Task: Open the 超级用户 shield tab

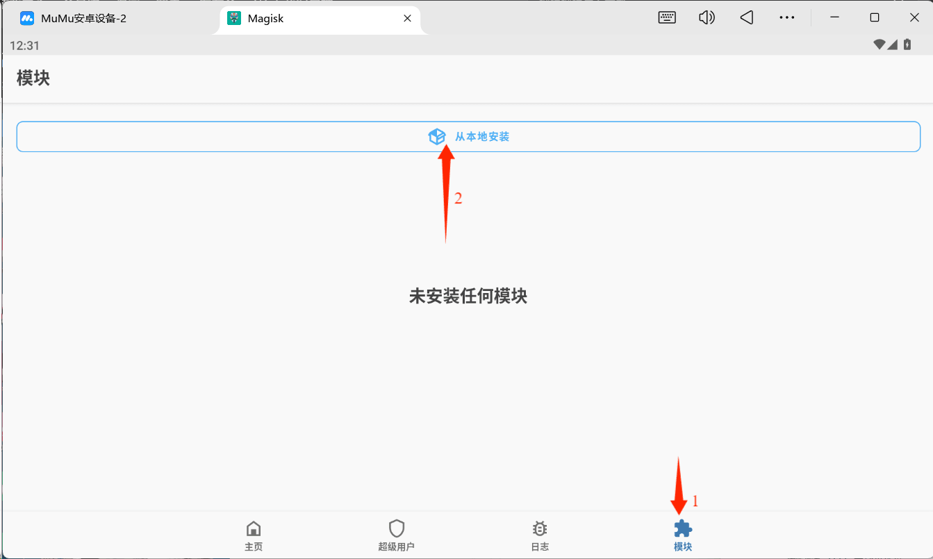Action: pos(396,535)
